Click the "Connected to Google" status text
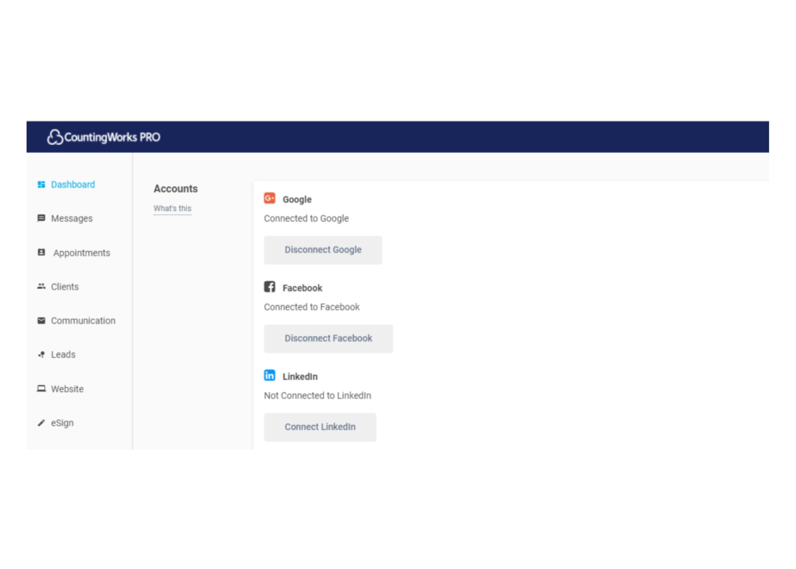 (x=306, y=218)
